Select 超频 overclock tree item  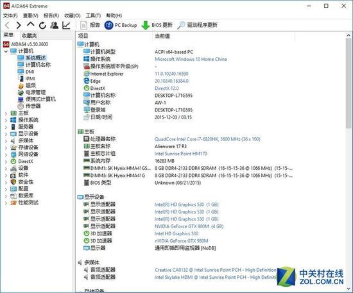tap(27, 85)
